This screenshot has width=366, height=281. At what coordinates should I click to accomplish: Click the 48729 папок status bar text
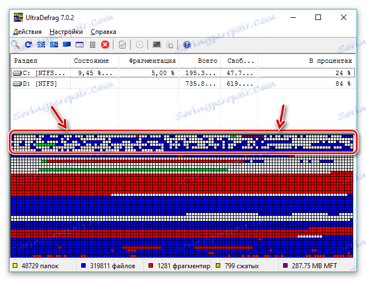[x=40, y=266]
